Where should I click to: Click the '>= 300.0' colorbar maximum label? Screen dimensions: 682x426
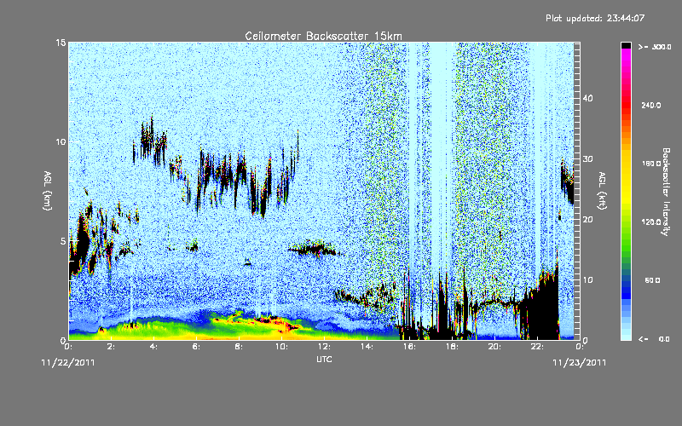tap(655, 47)
